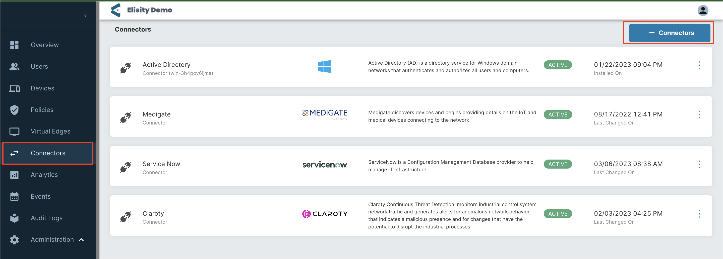Click the Virtual Edges monitor icon
Image resolution: width=723 pixels, height=259 pixels.
point(14,131)
